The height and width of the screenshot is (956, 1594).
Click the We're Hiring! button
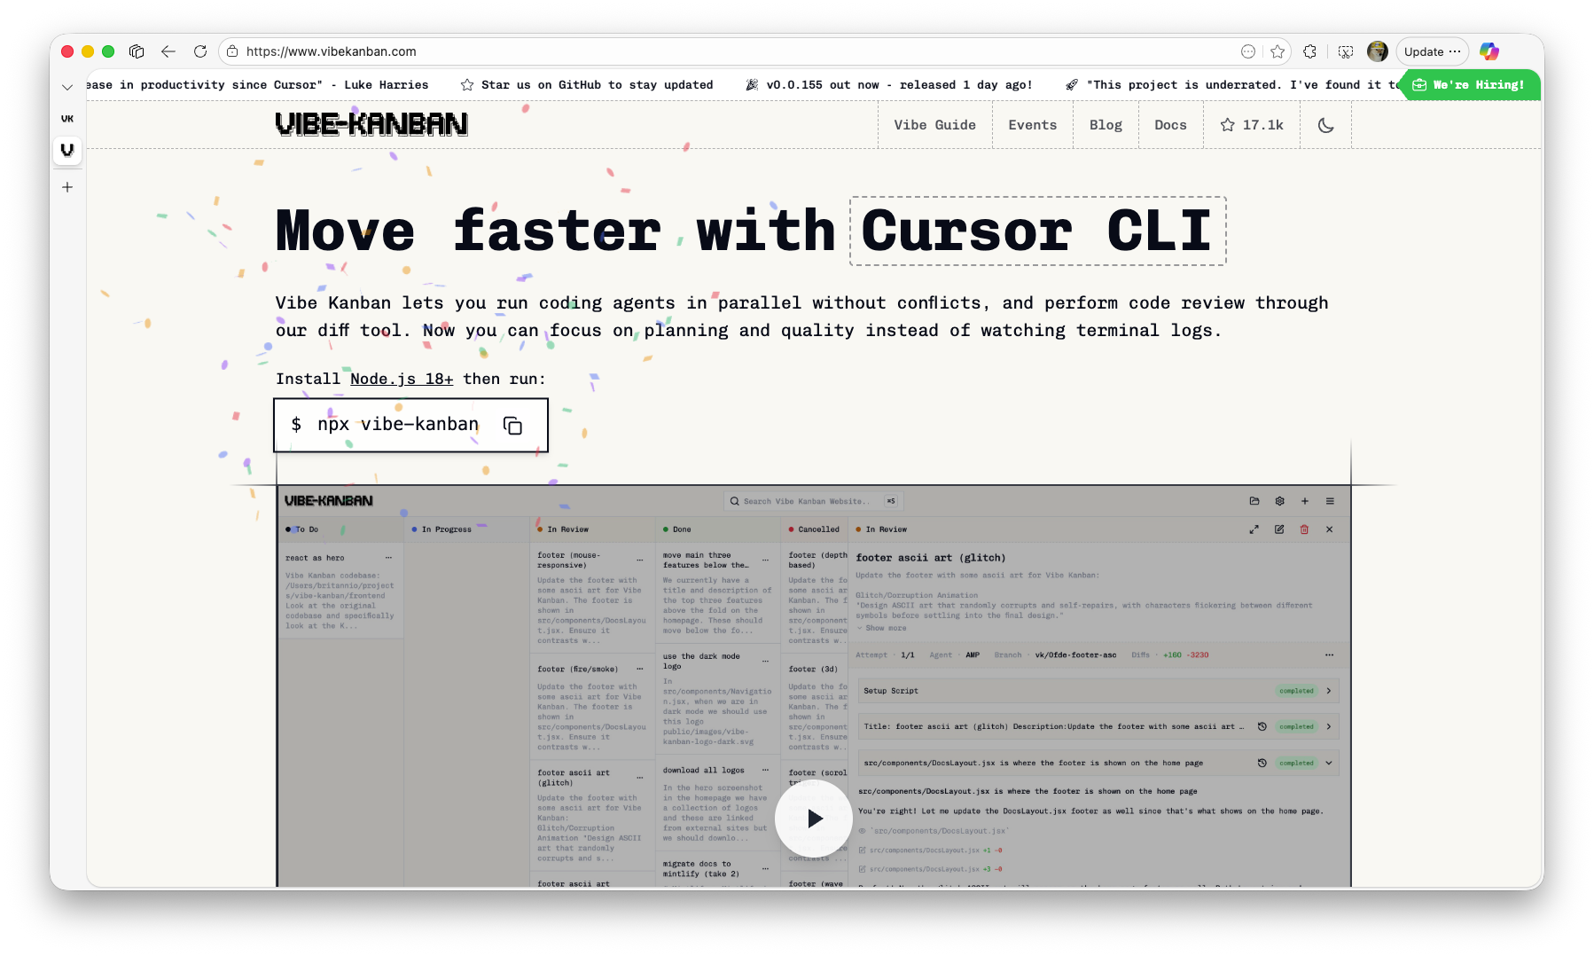coord(1469,85)
